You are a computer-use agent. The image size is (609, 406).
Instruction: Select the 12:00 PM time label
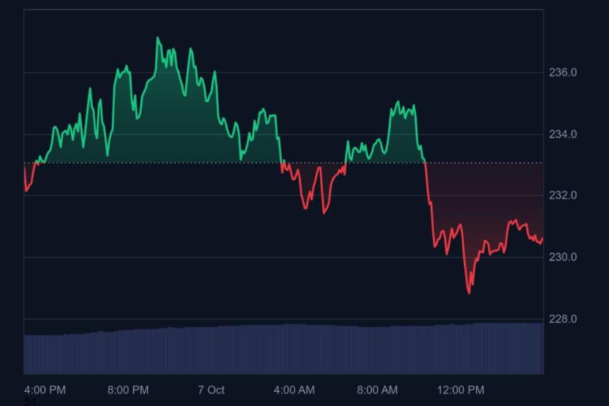click(x=460, y=390)
